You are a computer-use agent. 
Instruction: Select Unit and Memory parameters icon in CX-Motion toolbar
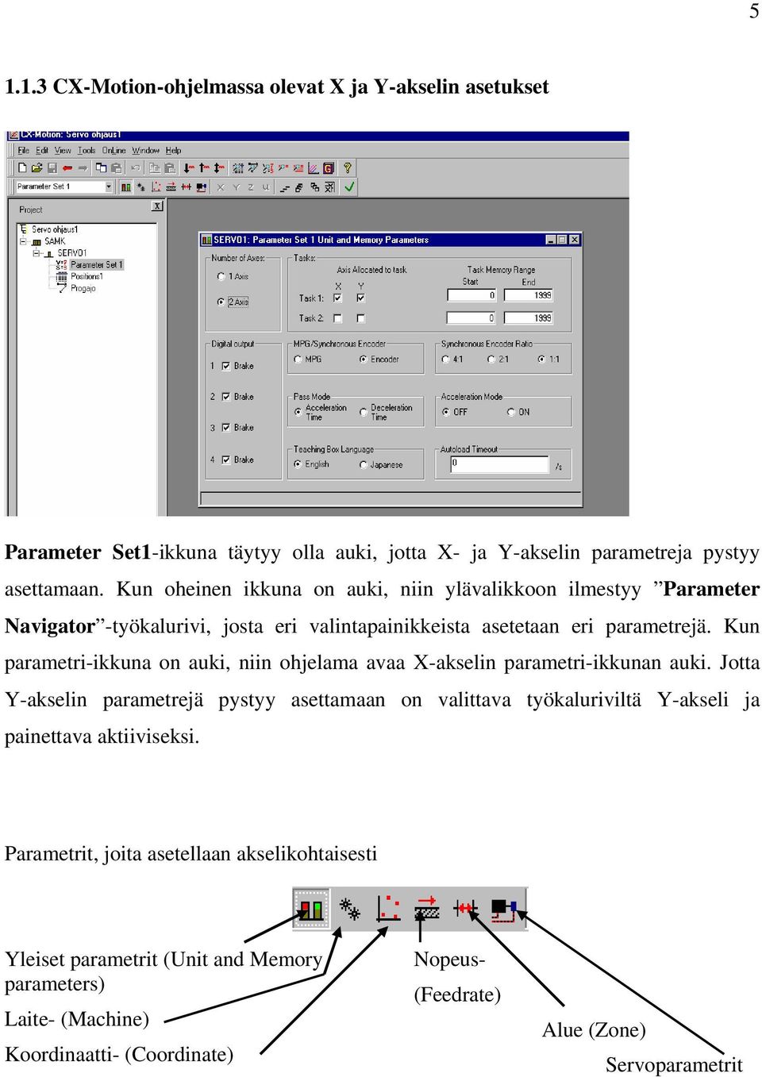pos(125,187)
